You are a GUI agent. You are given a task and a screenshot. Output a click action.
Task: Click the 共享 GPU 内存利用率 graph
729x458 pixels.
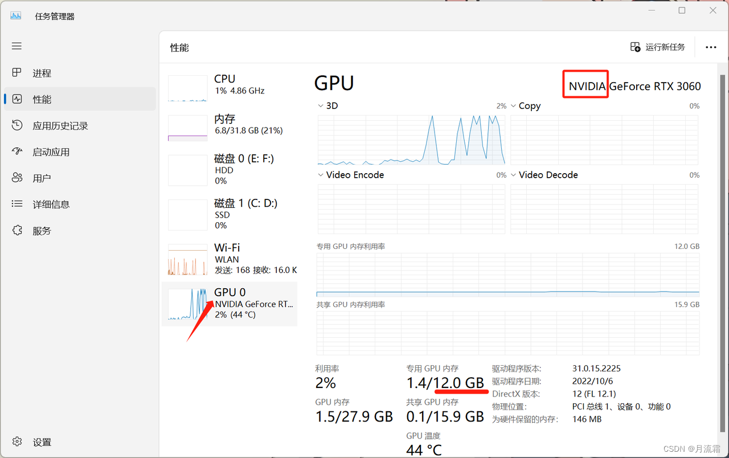pyautogui.click(x=508, y=333)
